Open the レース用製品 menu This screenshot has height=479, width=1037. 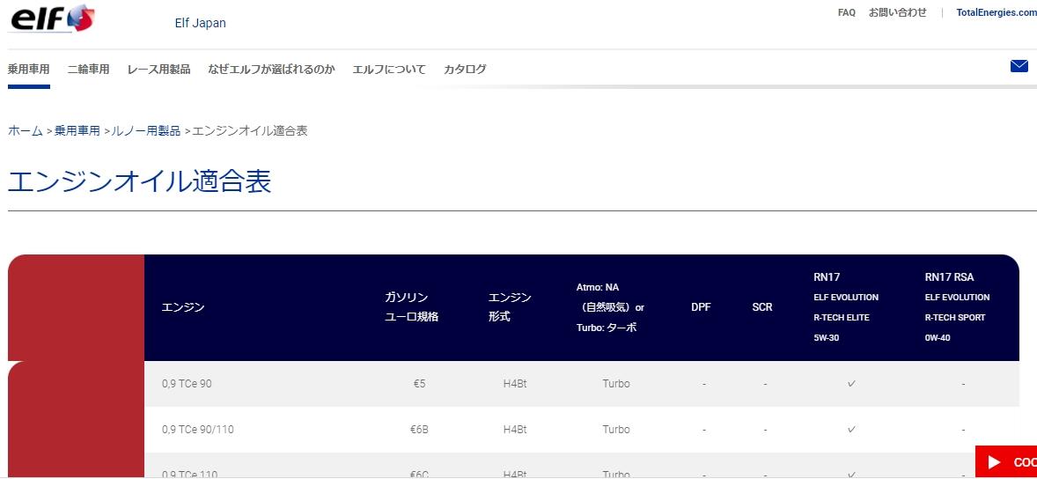(158, 70)
